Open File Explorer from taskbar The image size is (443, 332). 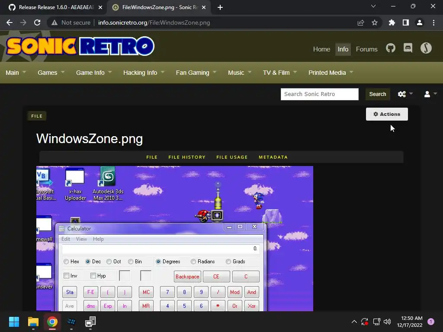pos(33,322)
